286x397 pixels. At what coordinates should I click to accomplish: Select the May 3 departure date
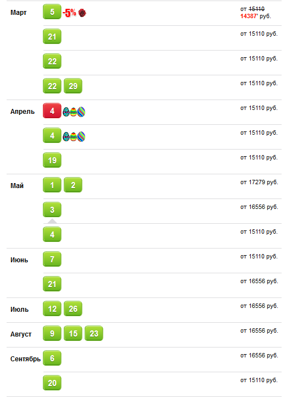click(x=52, y=209)
